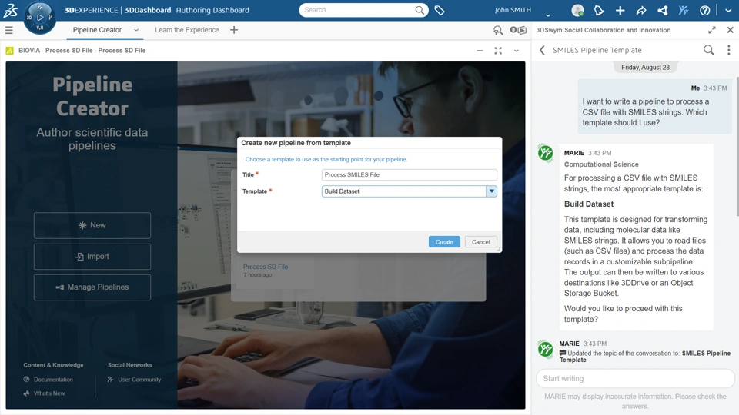Click the New pipeline button
The height and width of the screenshot is (415, 739).
pos(92,225)
